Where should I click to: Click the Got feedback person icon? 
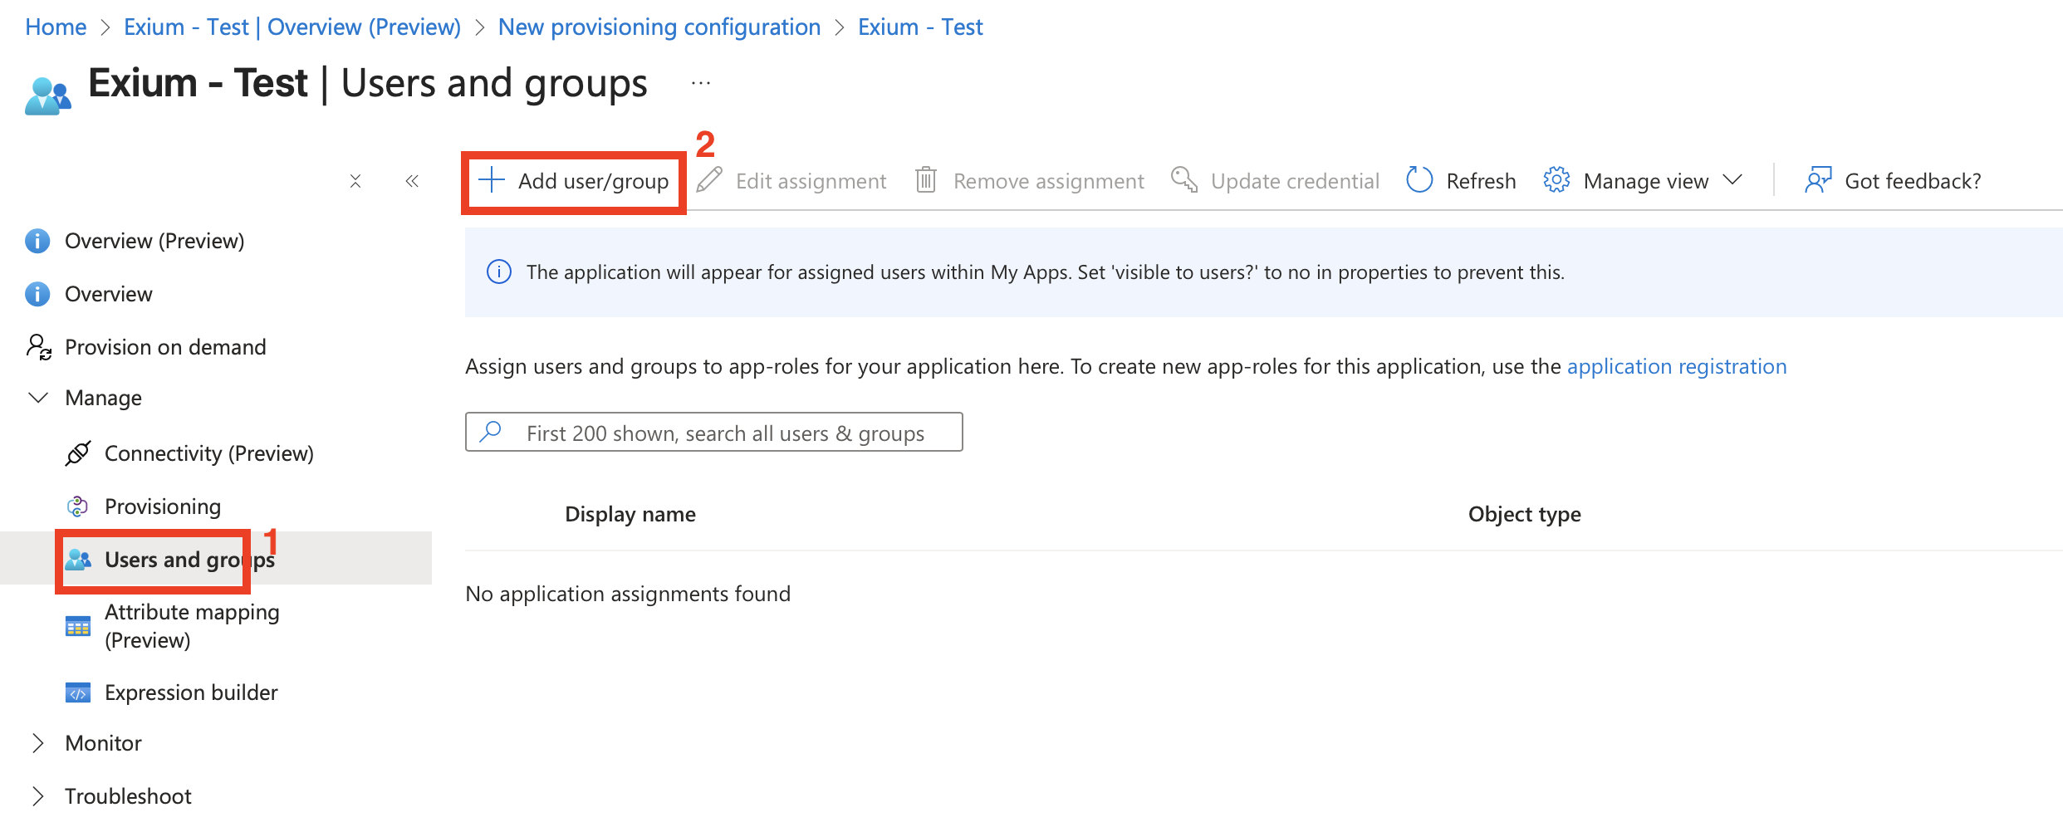point(1818,180)
